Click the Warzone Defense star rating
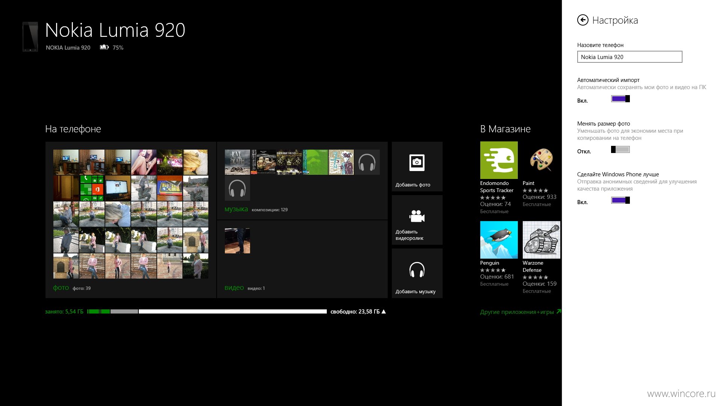The image size is (722, 406). point(535,277)
